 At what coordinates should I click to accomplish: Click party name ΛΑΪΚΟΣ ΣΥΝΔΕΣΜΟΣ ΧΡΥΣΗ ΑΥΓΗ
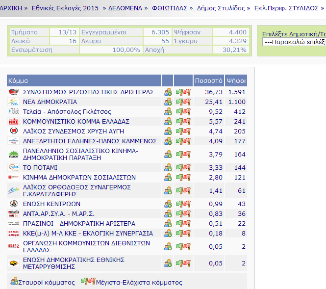click(x=74, y=131)
